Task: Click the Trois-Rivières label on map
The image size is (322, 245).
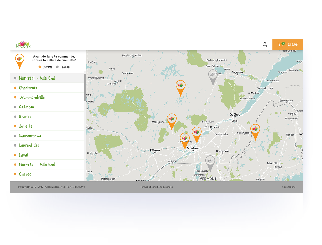Action: coord(211,127)
